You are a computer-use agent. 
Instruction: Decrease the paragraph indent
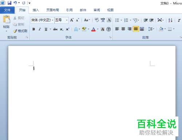pos(146,20)
